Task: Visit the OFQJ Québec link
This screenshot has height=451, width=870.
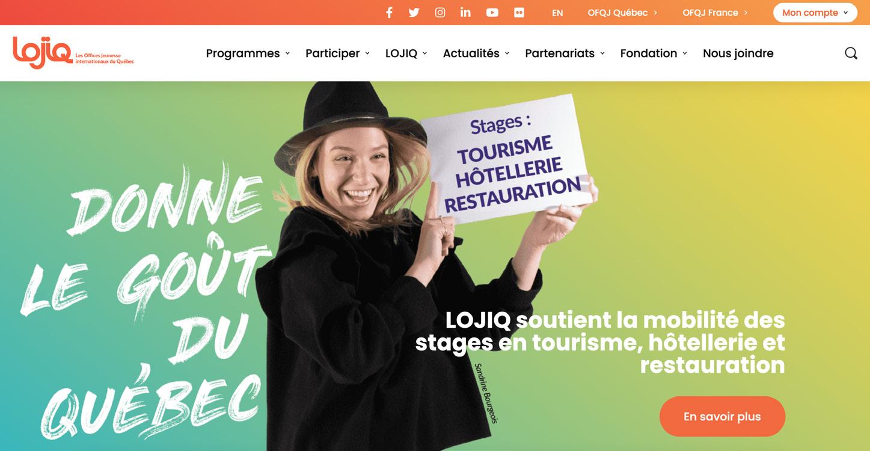Action: click(622, 13)
